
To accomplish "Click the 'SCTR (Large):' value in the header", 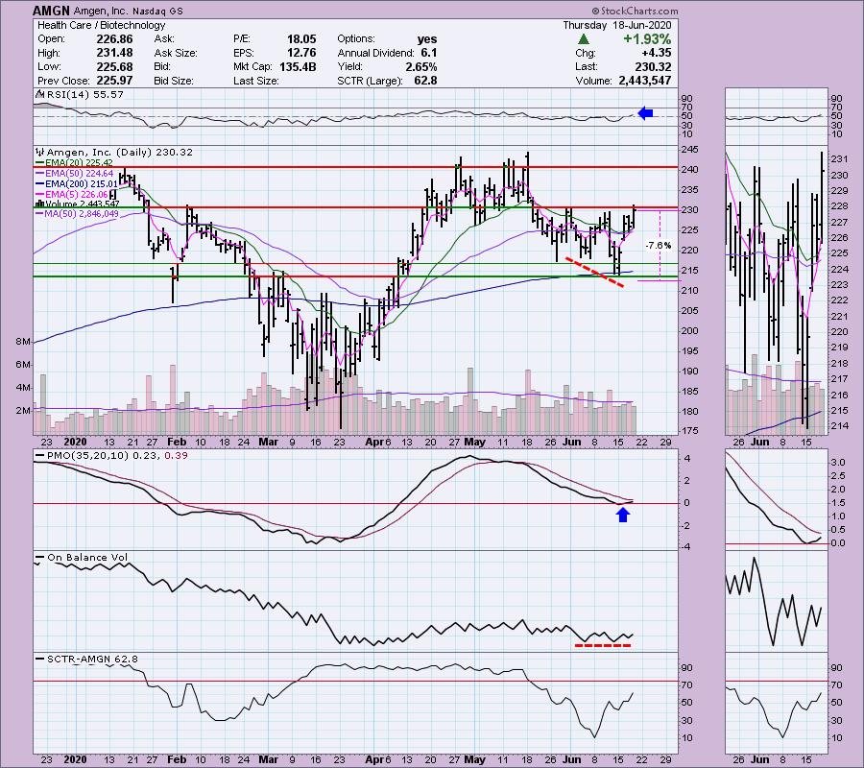I will (x=425, y=81).
